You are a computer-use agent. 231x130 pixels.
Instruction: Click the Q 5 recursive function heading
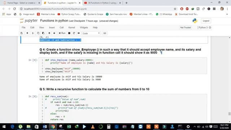point(94,89)
